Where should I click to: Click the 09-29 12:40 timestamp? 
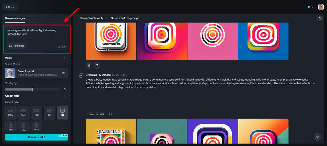pos(120,75)
